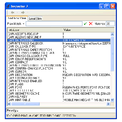The image size is (122, 122).
Task: Click the VISIBLE-MAX-HEIGHT value cell
Action: click(x=86, y=100)
